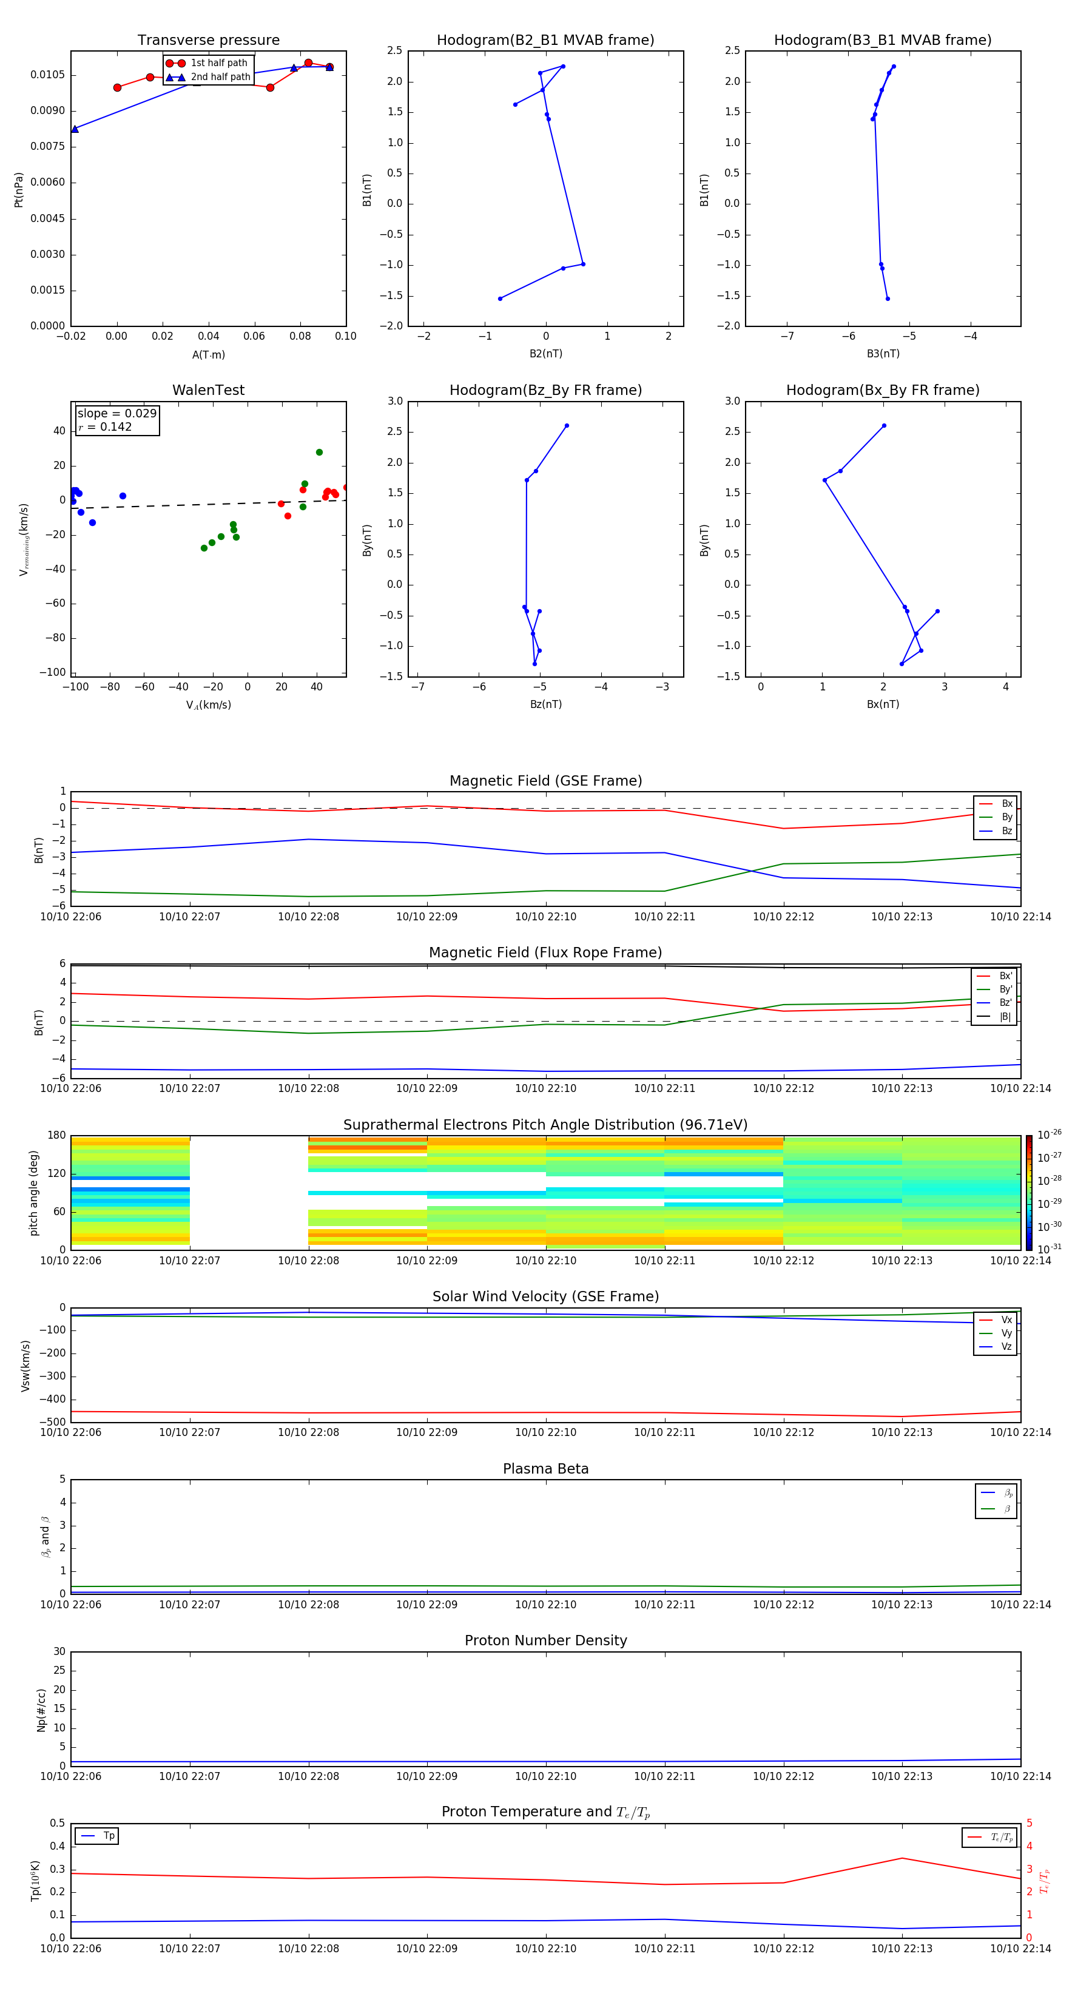
Task: Click the 'B3(nT)' x-axis label
Action: [883, 354]
